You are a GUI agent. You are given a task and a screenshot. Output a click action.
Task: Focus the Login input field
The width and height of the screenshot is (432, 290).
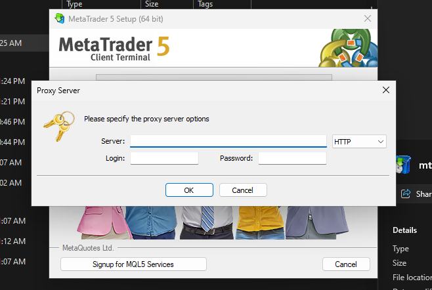point(164,158)
